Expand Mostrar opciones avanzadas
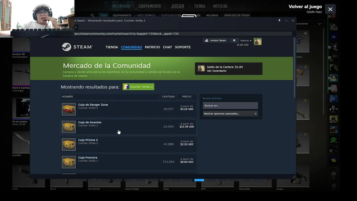Viewport: 357px width, 201px height. [230, 114]
